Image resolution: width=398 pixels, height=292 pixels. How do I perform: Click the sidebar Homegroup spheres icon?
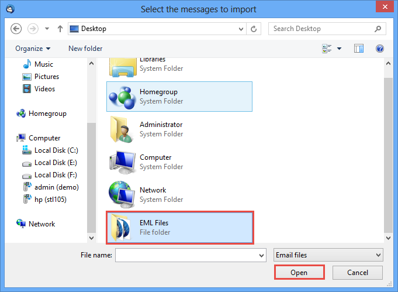21,114
